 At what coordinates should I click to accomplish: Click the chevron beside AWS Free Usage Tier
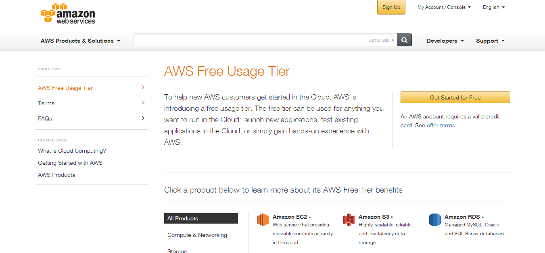[x=143, y=87]
